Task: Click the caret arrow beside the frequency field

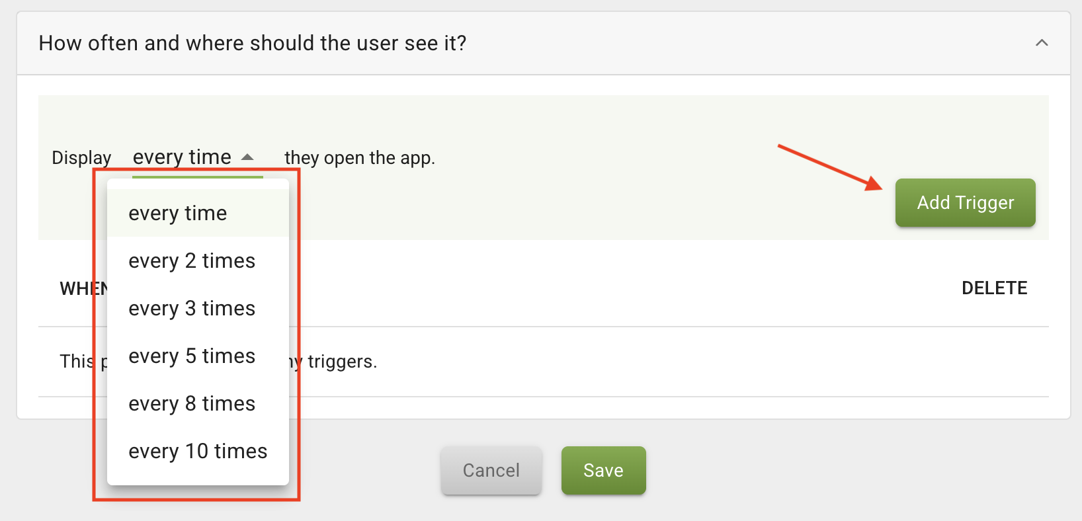Action: (247, 157)
